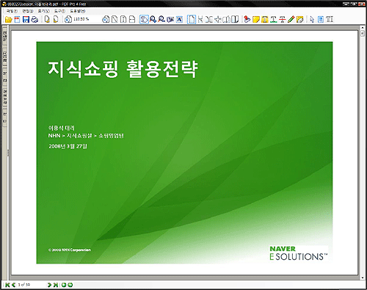Click the green circular previous view button

click(64, 285)
